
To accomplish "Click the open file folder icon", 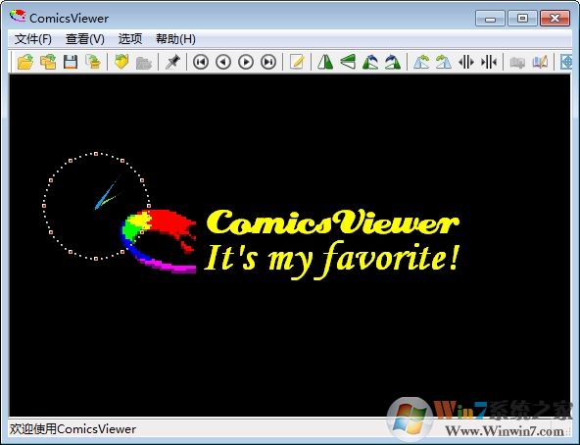I will (25, 62).
